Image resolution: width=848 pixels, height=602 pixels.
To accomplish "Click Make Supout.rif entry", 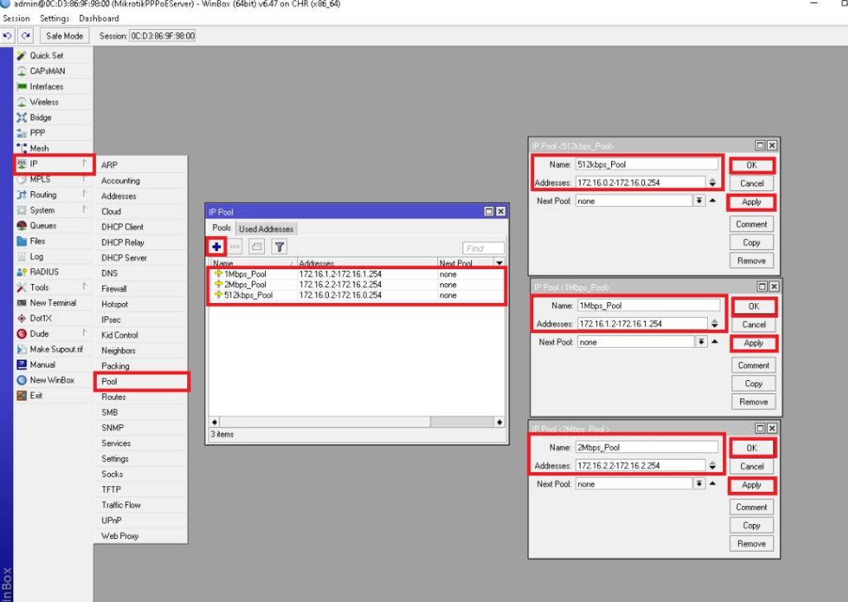I will coord(53,349).
